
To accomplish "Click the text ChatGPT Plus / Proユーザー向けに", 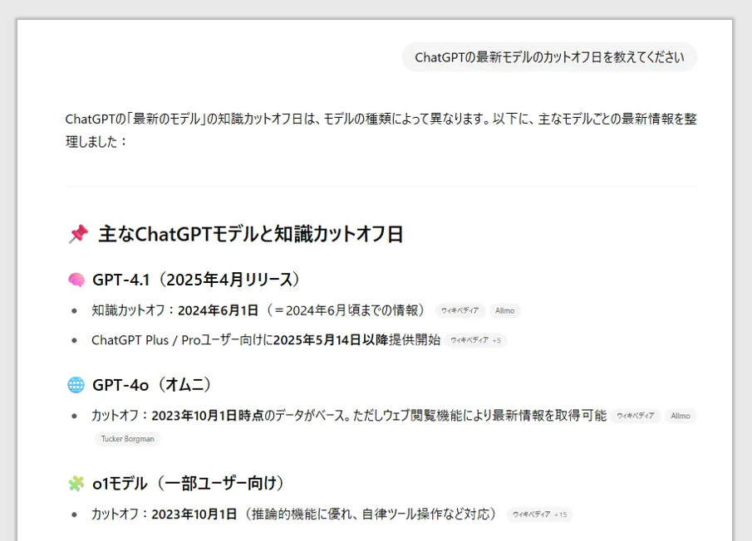I will point(182,340).
